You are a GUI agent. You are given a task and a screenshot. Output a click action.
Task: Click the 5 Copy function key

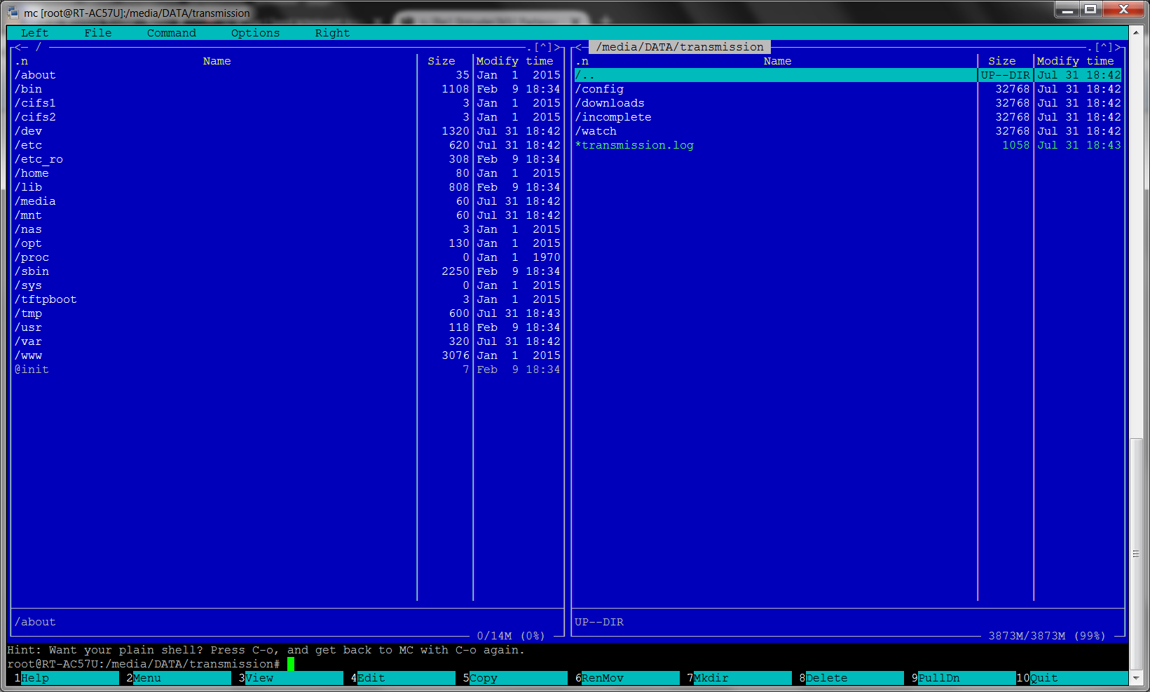click(515, 678)
